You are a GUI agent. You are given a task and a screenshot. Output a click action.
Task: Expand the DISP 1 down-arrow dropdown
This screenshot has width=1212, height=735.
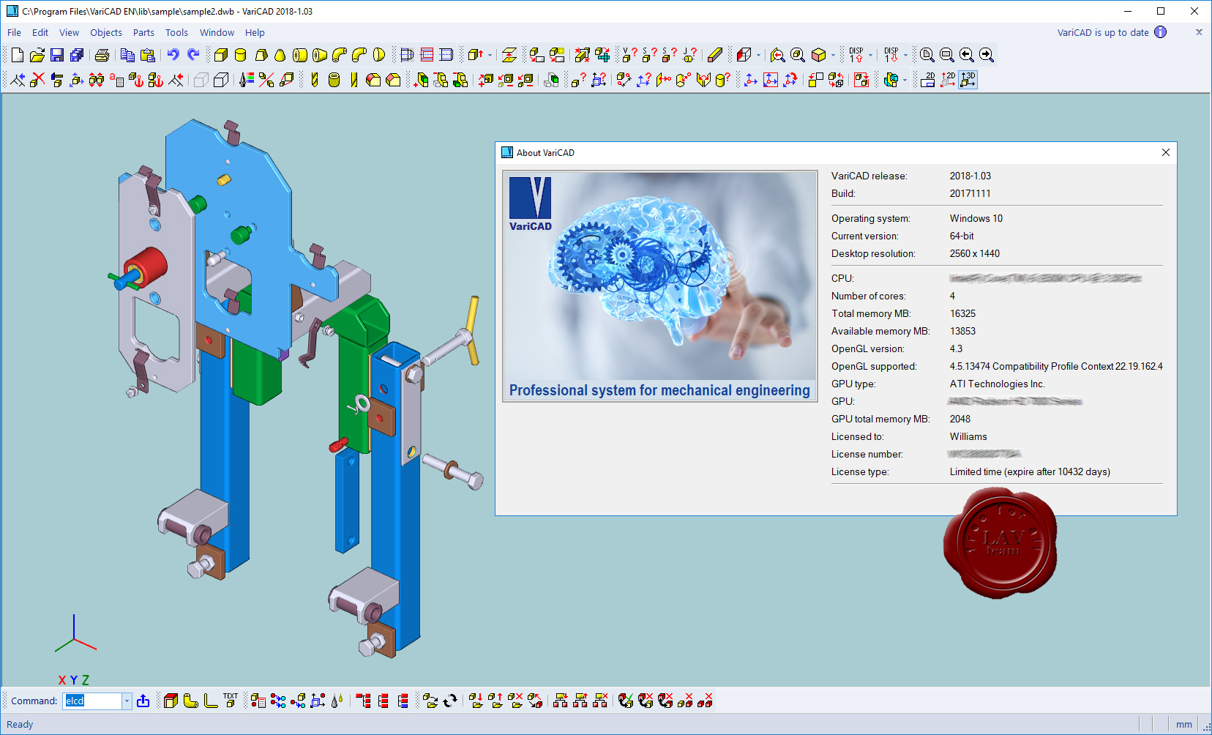(x=905, y=55)
